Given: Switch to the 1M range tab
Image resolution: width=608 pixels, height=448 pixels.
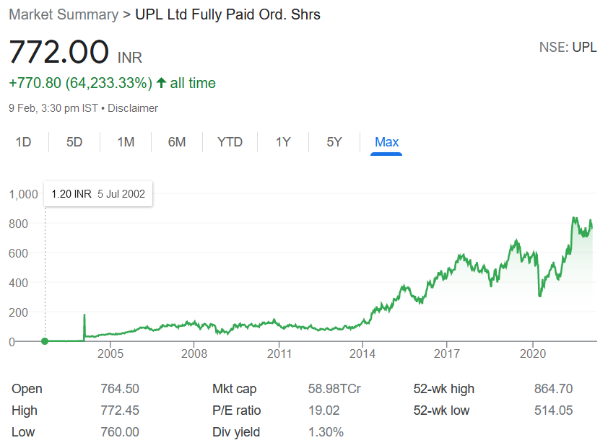Looking at the screenshot, I should click(x=126, y=142).
